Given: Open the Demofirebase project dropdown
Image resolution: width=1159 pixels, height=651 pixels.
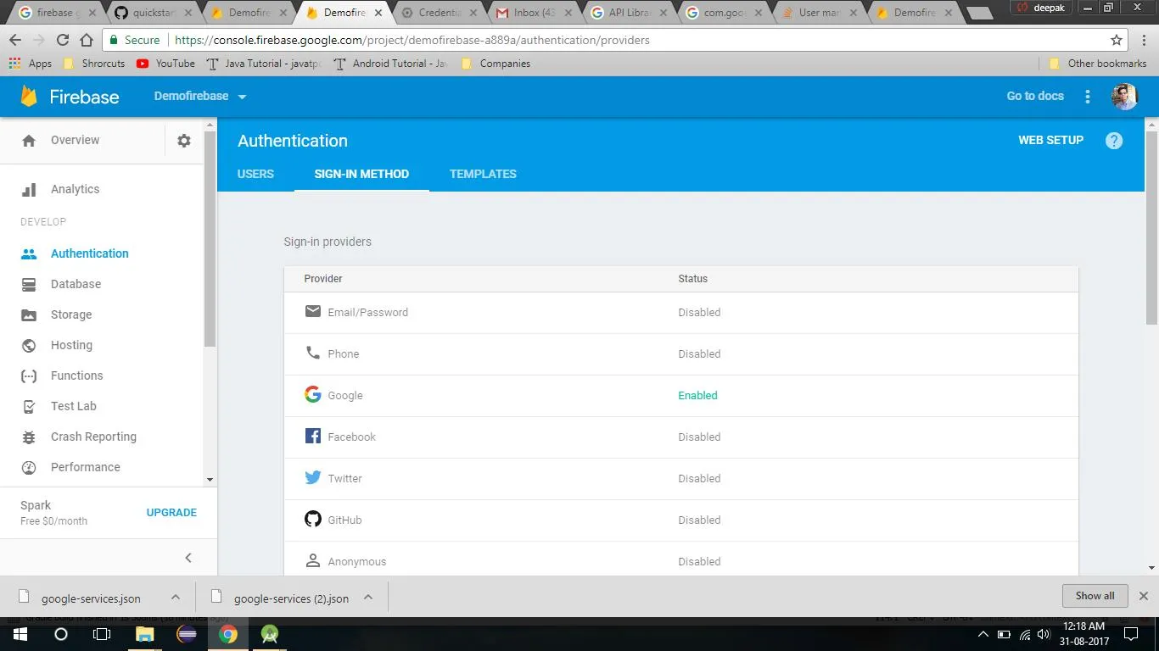Looking at the screenshot, I should 200,97.
